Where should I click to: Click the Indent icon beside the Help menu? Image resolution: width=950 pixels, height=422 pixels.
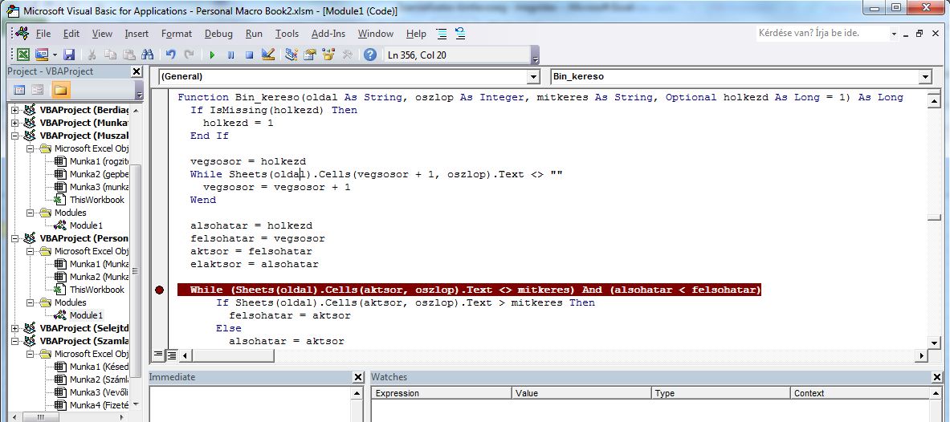coord(442,34)
